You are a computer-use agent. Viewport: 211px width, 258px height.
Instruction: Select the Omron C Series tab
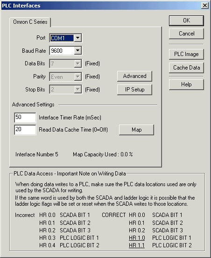pyautogui.click(x=30, y=22)
